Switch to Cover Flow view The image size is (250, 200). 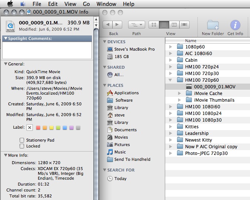184,25
